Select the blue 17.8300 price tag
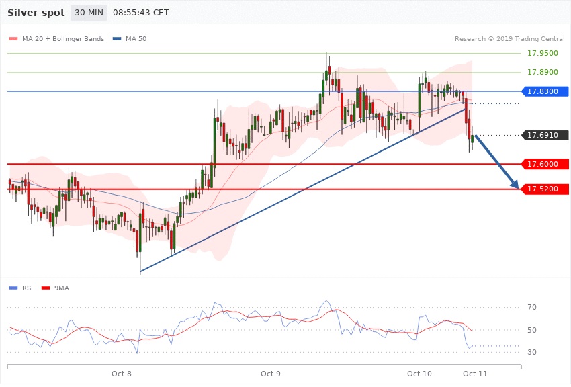Image resolution: width=571 pixels, height=387 pixels. (544, 91)
